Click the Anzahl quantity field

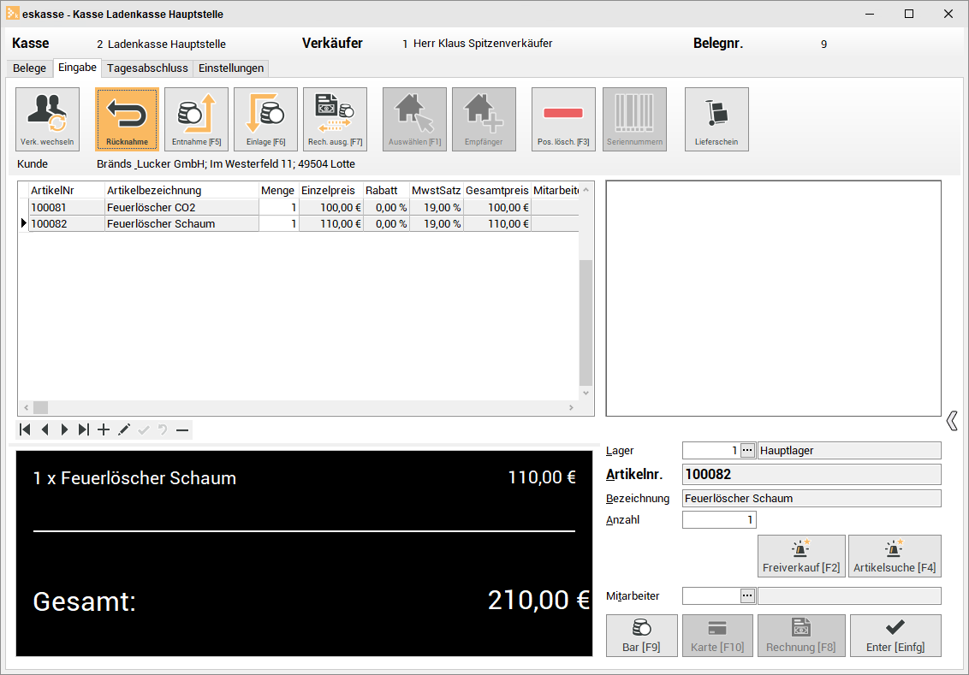pos(719,520)
